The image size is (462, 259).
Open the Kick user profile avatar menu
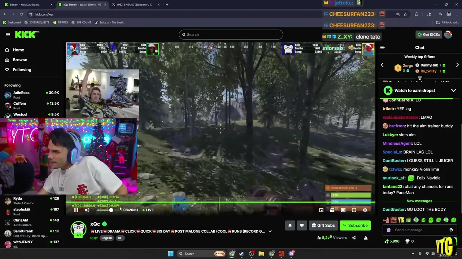(x=448, y=35)
